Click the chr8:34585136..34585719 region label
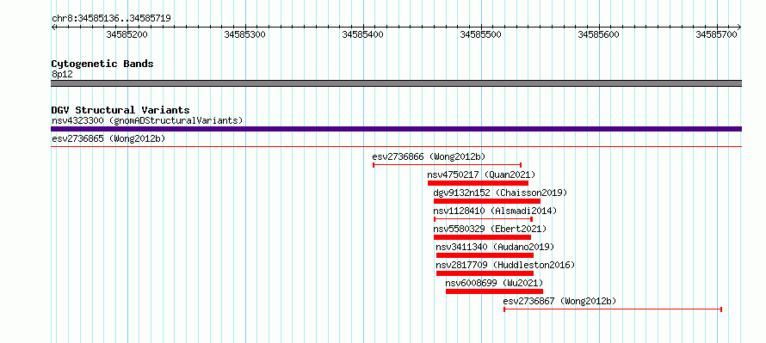766x343 pixels. tap(111, 19)
